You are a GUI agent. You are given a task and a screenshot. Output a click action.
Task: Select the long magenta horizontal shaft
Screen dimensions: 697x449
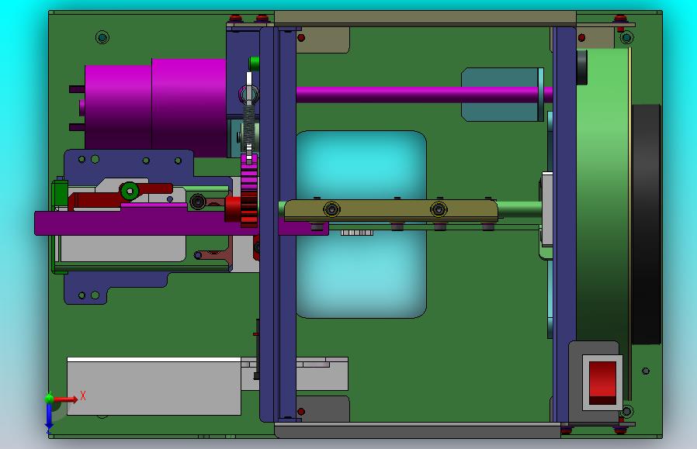(x=425, y=95)
